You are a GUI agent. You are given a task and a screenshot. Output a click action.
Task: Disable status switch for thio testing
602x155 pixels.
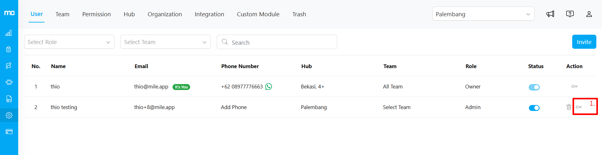(x=534, y=108)
